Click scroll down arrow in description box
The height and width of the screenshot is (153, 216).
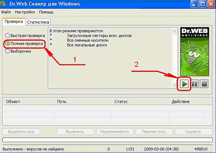(174, 85)
